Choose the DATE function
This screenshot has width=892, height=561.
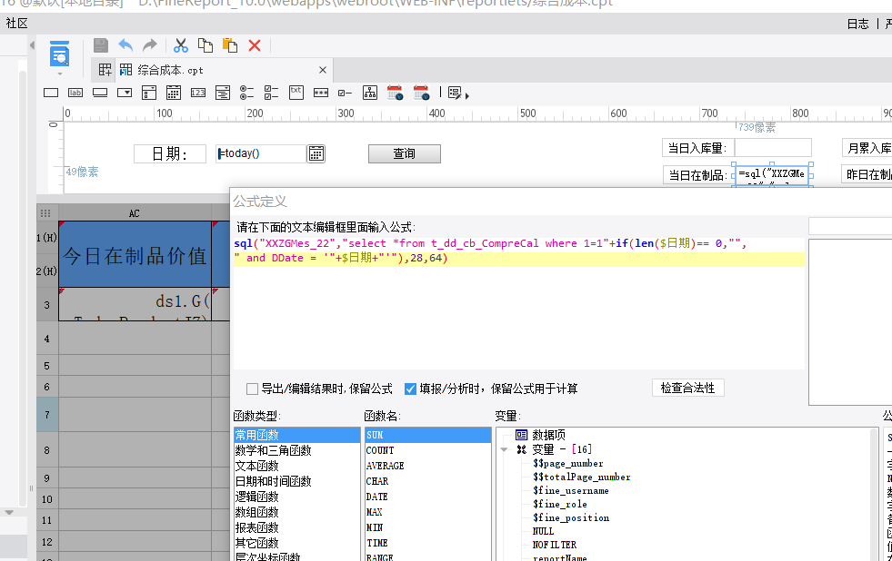(x=427, y=497)
